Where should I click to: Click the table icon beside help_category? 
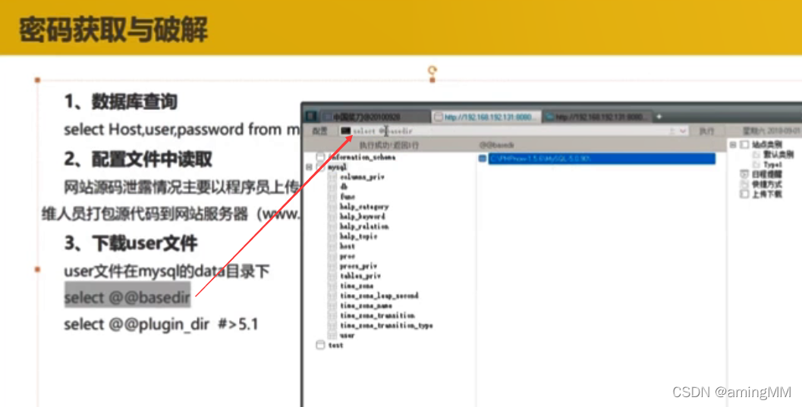coord(332,206)
